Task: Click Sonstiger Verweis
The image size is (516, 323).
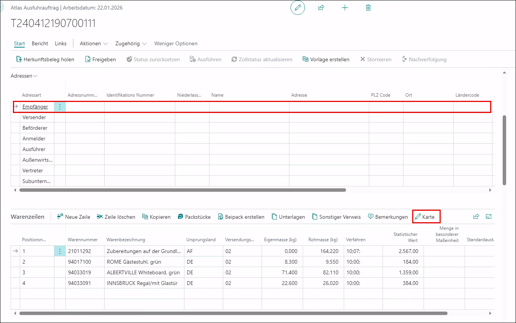Action: click(336, 217)
